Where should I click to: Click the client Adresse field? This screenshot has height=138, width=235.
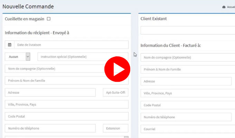186,81
